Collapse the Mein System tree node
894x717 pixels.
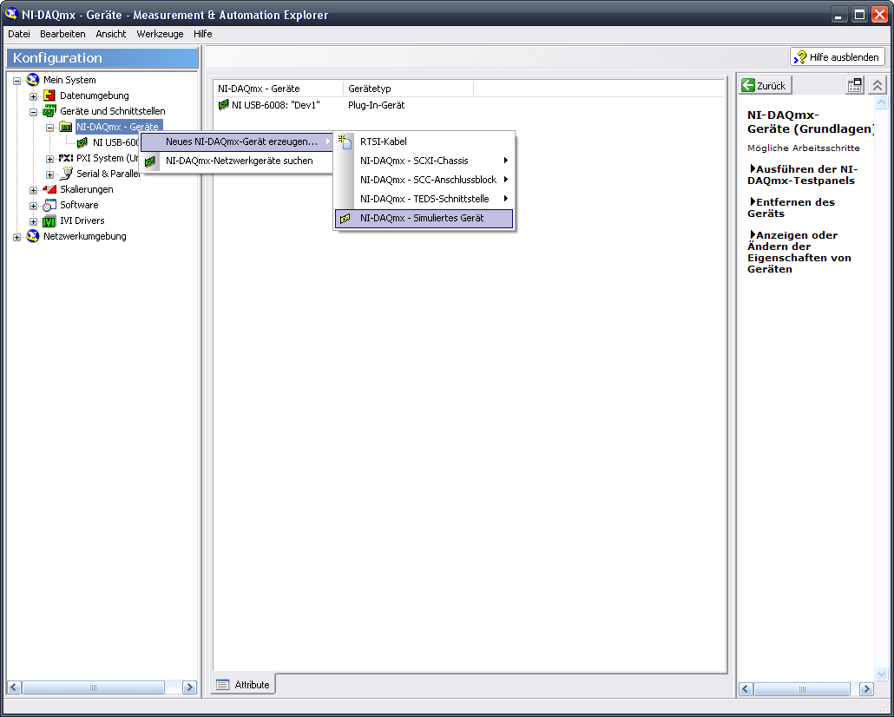[x=17, y=81]
